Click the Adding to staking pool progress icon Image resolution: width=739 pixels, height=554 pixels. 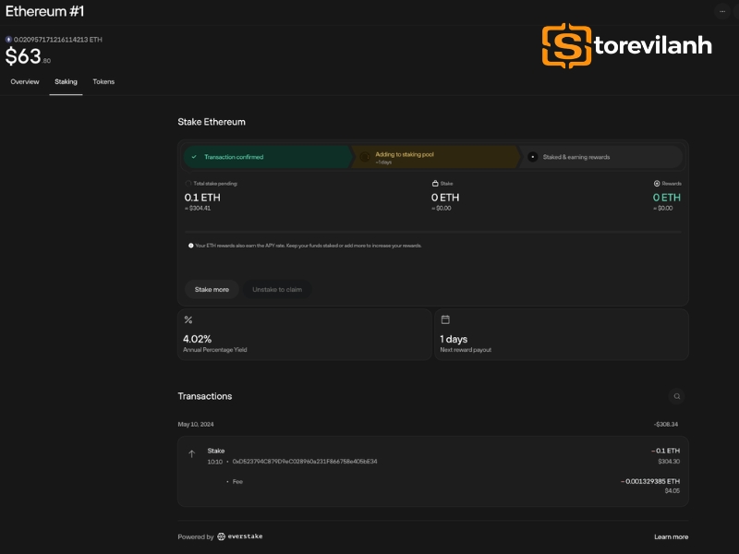point(365,157)
